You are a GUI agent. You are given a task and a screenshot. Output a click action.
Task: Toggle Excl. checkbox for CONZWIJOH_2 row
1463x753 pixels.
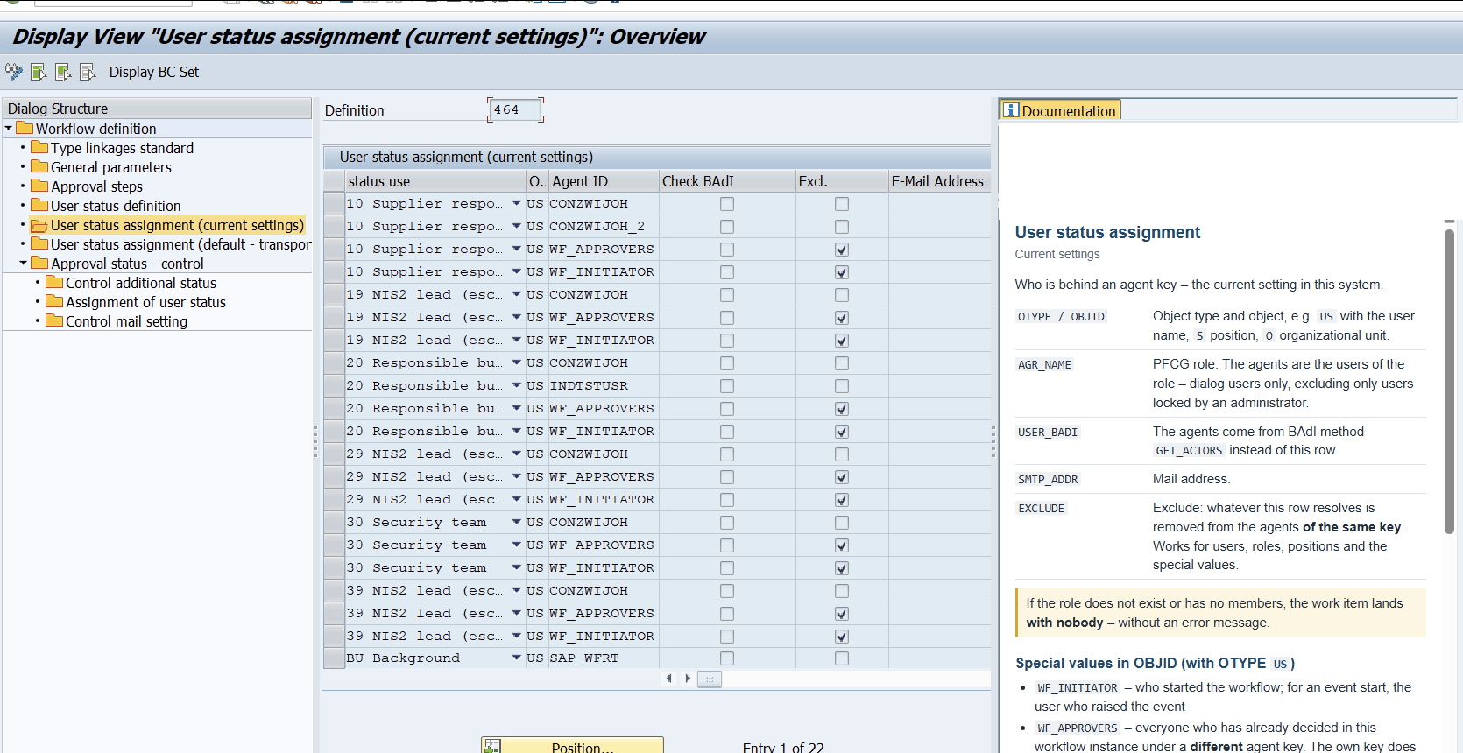pyautogui.click(x=842, y=227)
